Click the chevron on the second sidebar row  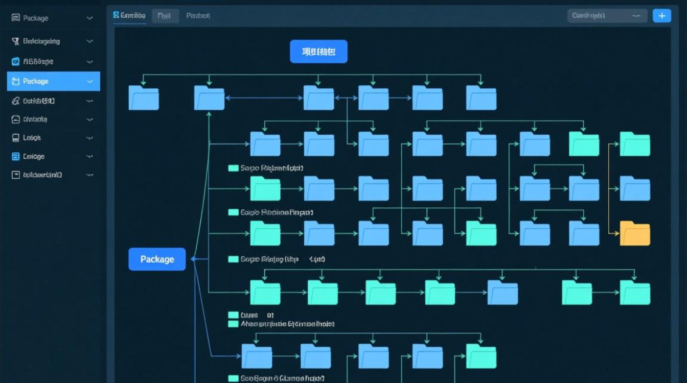point(90,41)
